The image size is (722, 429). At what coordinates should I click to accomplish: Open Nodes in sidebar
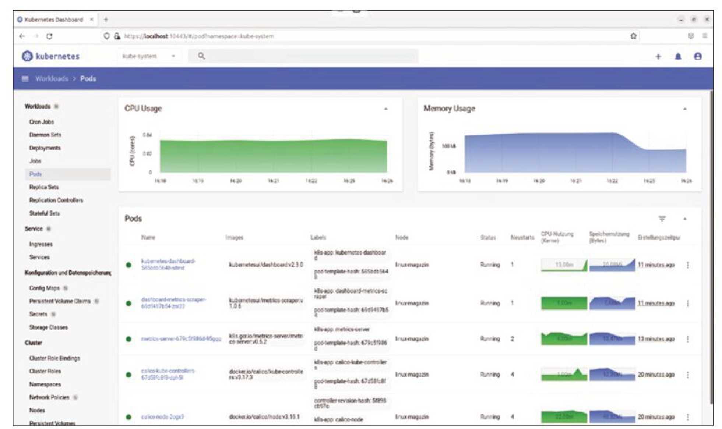coord(37,410)
